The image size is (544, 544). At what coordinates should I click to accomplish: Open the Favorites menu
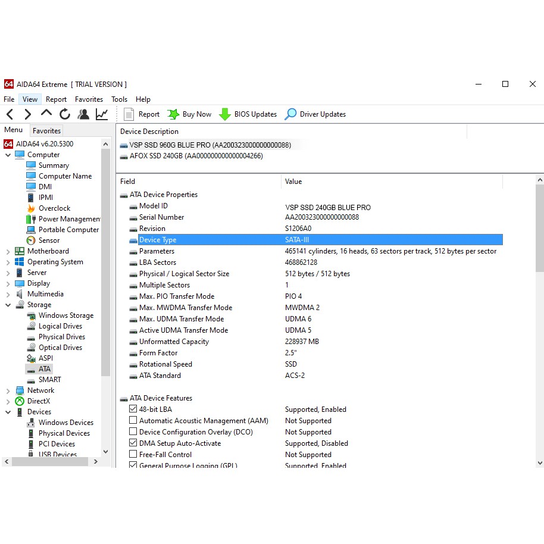coord(89,99)
